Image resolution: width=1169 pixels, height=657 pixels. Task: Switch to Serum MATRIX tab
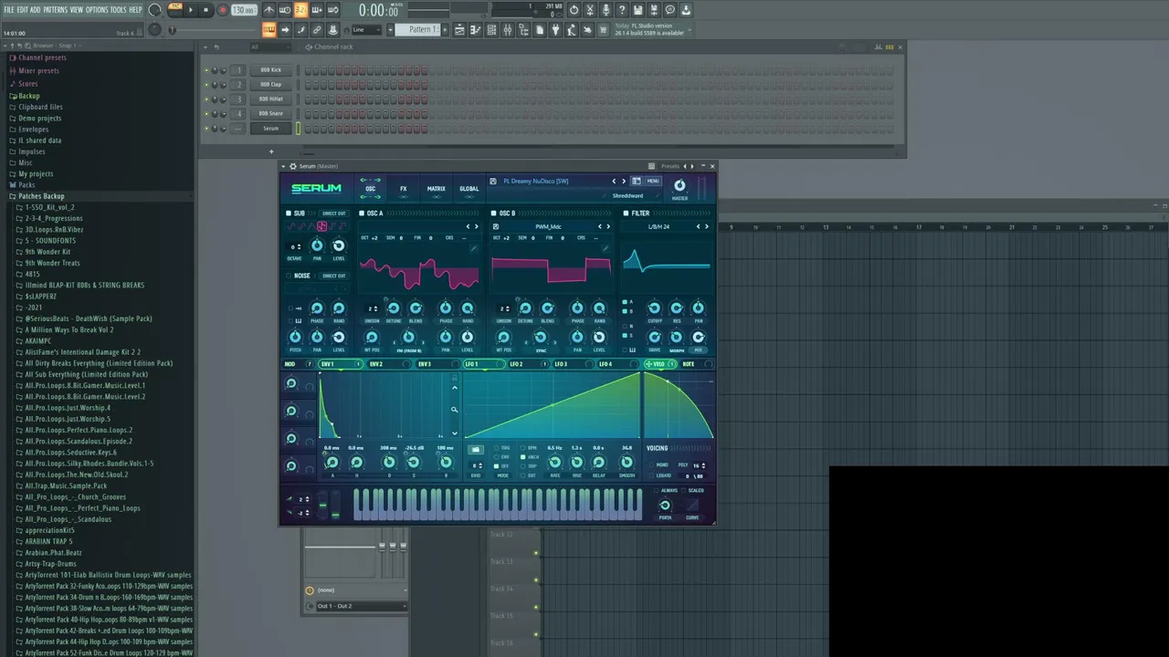point(436,189)
